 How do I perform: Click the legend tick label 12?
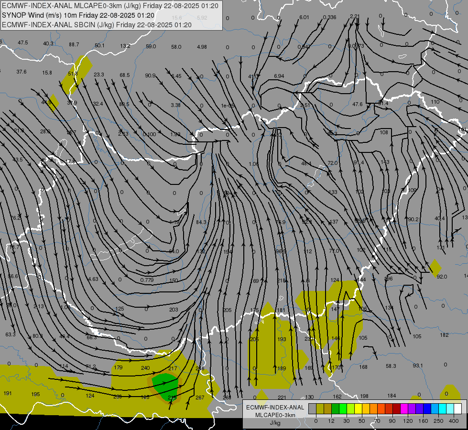tap(331, 421)
